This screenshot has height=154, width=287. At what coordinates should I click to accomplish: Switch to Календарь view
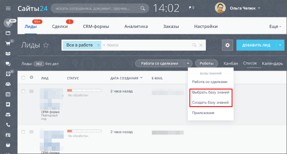click(x=272, y=63)
